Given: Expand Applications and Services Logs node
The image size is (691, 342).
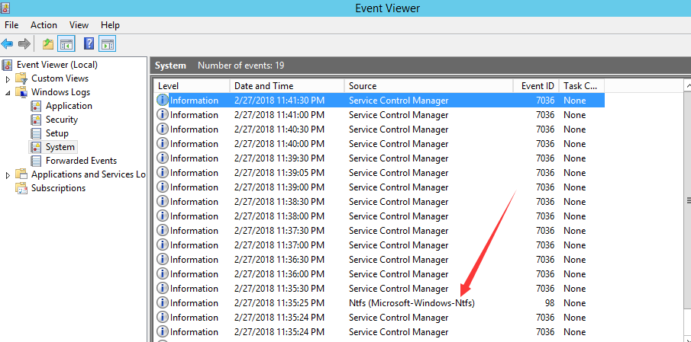Looking at the screenshot, I should [8, 174].
